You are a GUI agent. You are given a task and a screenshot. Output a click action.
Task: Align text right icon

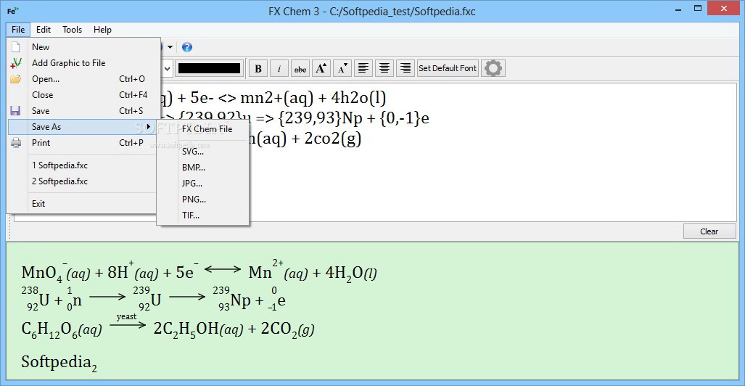coord(406,68)
